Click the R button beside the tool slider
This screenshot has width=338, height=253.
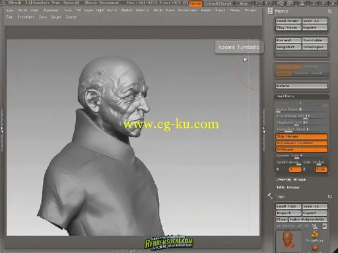(325, 226)
